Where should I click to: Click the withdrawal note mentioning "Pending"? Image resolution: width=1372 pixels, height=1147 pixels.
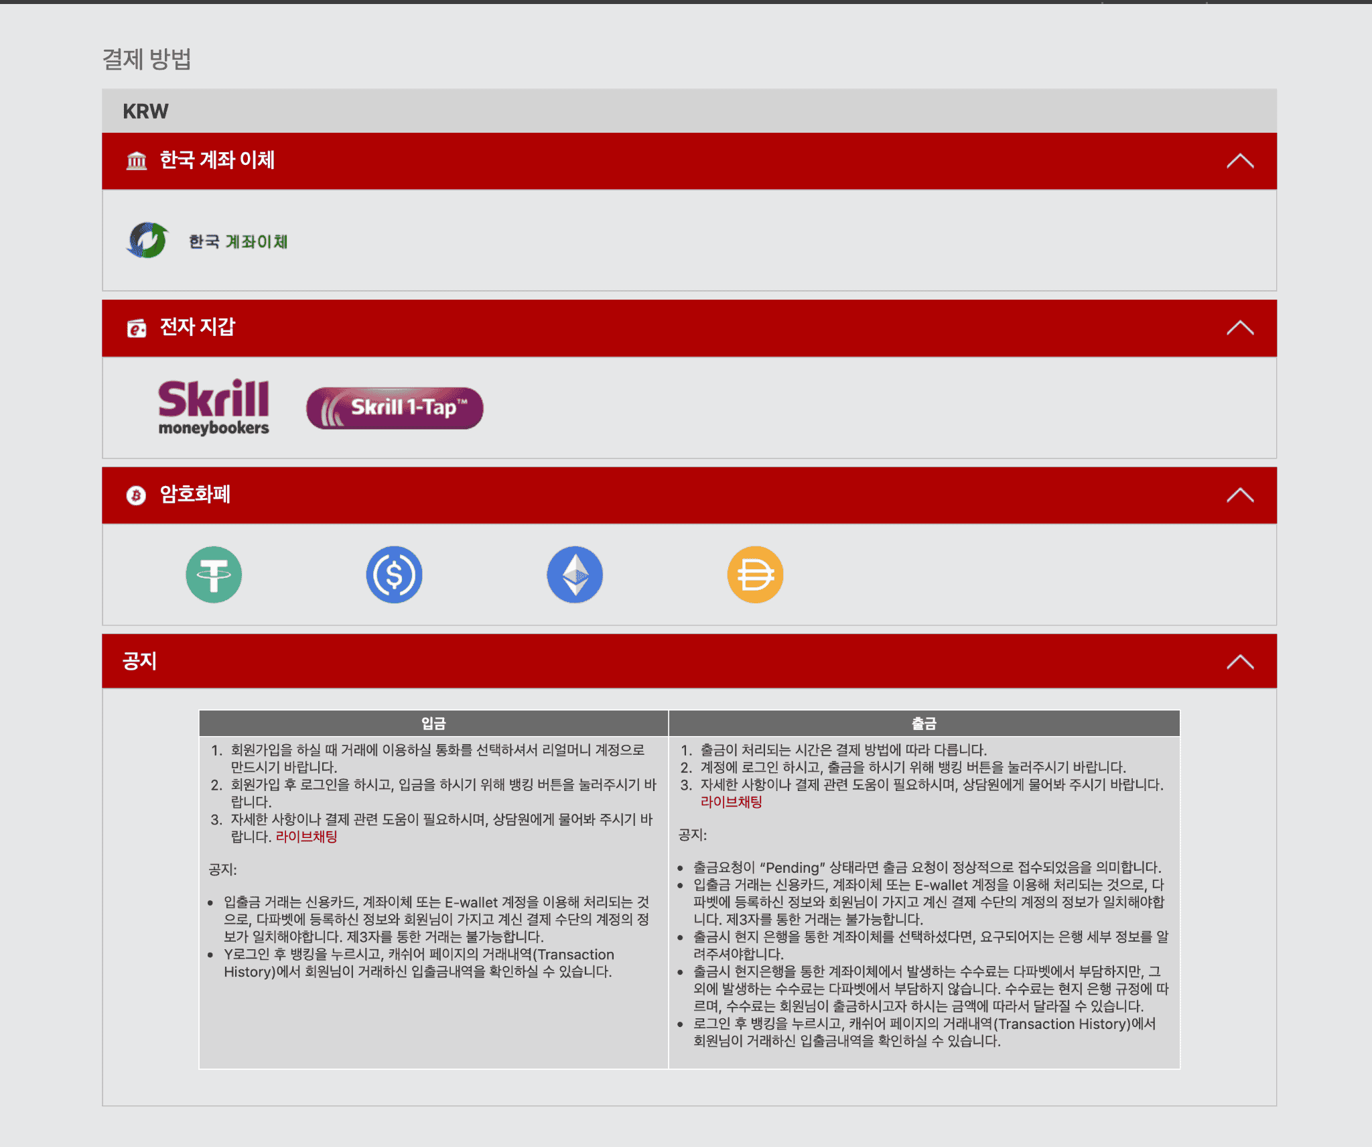(x=927, y=867)
